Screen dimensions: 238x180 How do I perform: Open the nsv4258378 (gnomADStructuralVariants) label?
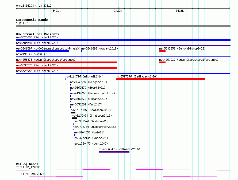pos(46,60)
